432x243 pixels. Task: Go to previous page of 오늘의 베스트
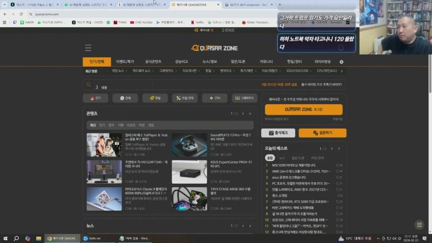[332, 148]
